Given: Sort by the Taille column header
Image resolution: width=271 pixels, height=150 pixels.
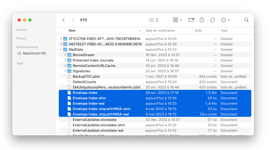Looking at the screenshot, I should (198, 31).
